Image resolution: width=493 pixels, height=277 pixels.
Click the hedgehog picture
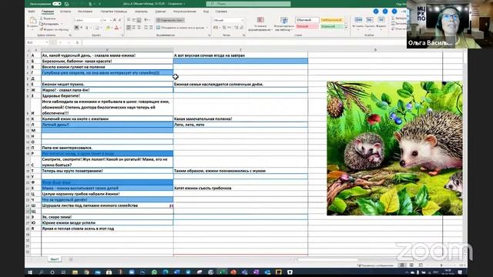coord(394,149)
